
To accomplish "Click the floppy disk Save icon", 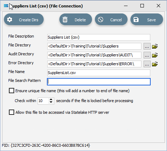I will [x=136, y=19].
